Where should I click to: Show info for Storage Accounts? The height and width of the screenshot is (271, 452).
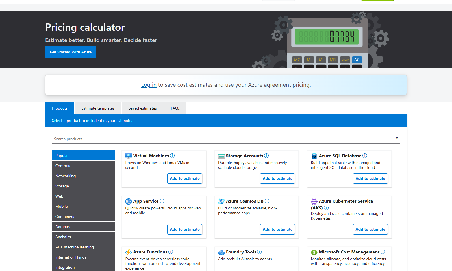[266, 156]
